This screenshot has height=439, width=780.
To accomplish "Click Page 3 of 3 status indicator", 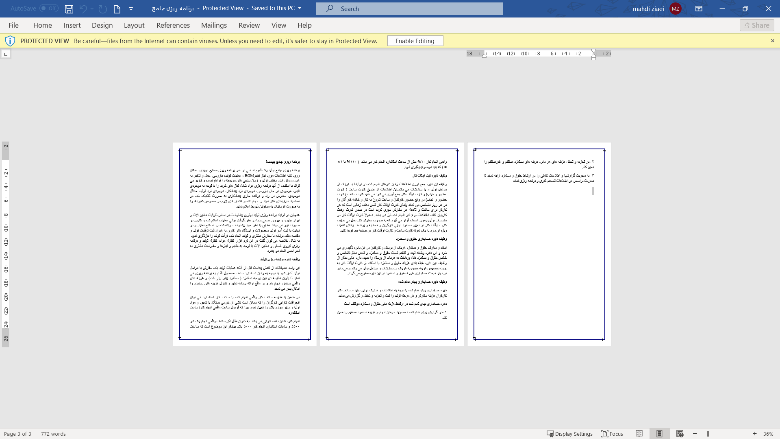I will (17, 434).
